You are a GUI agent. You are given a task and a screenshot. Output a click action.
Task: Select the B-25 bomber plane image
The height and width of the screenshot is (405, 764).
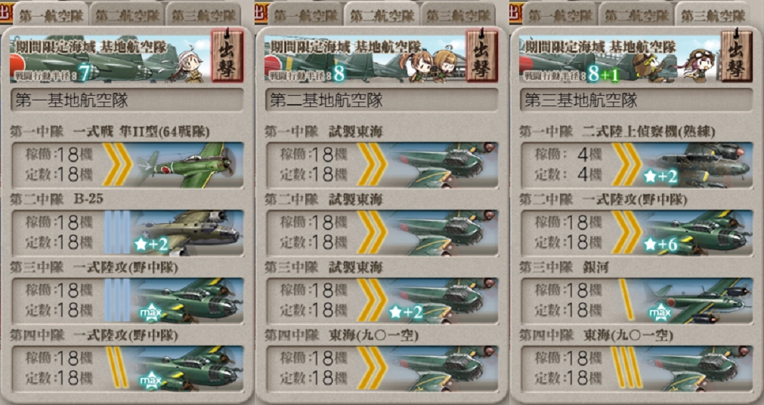189,233
